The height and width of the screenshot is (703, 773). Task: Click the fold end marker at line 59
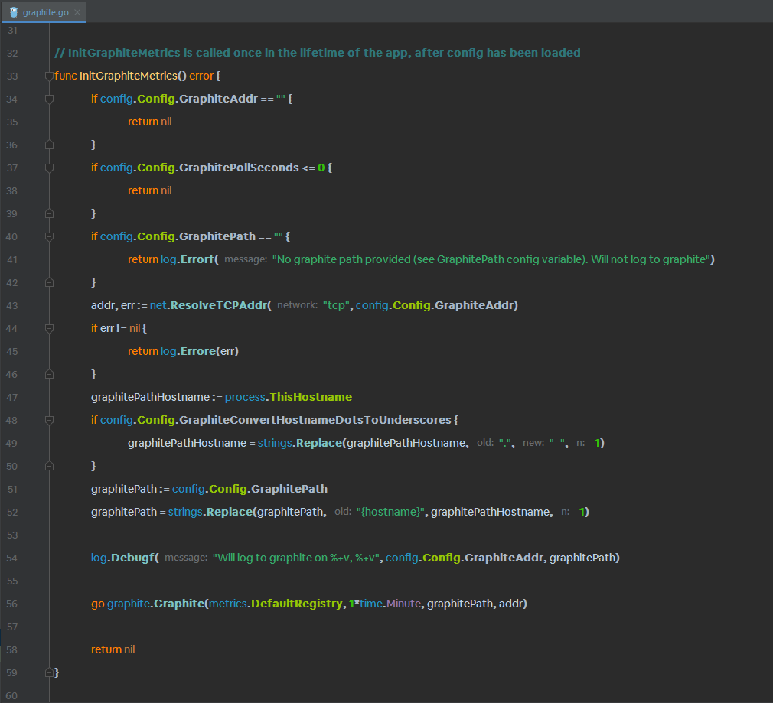(x=50, y=672)
